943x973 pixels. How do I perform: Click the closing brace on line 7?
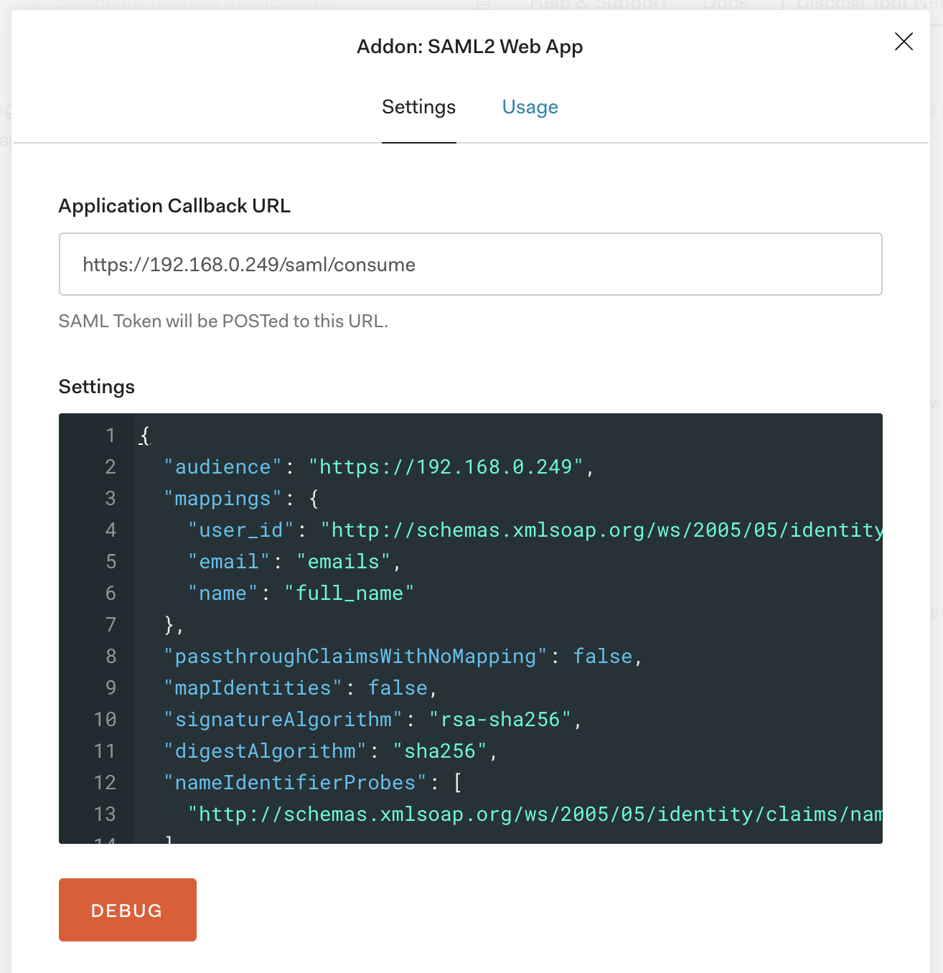(x=169, y=625)
